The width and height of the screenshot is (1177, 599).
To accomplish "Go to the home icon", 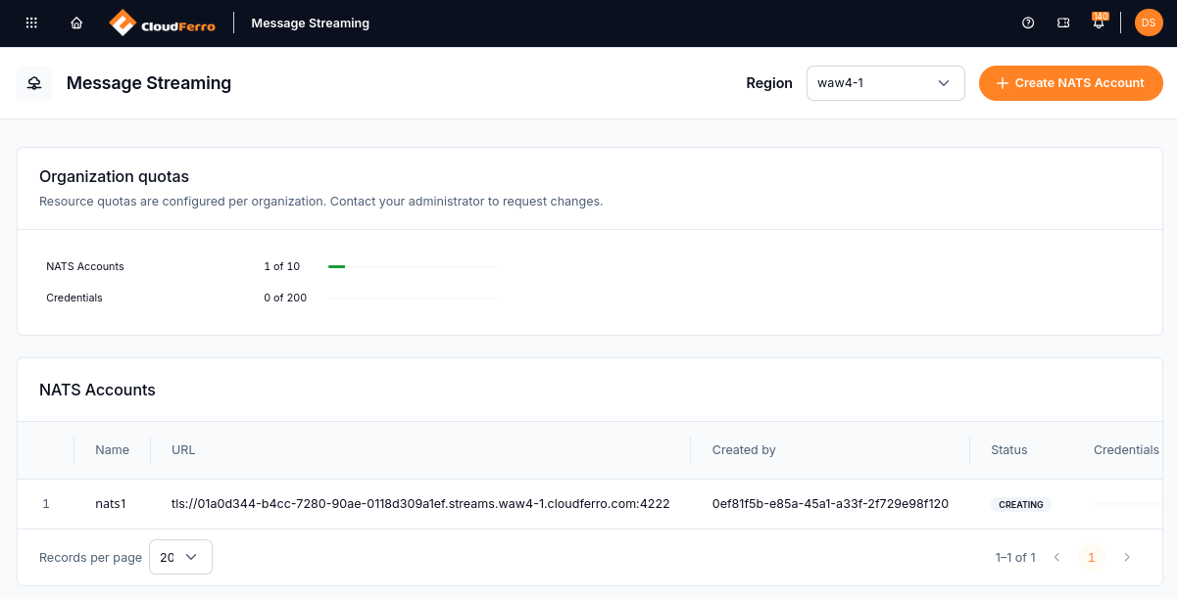I will tap(76, 23).
